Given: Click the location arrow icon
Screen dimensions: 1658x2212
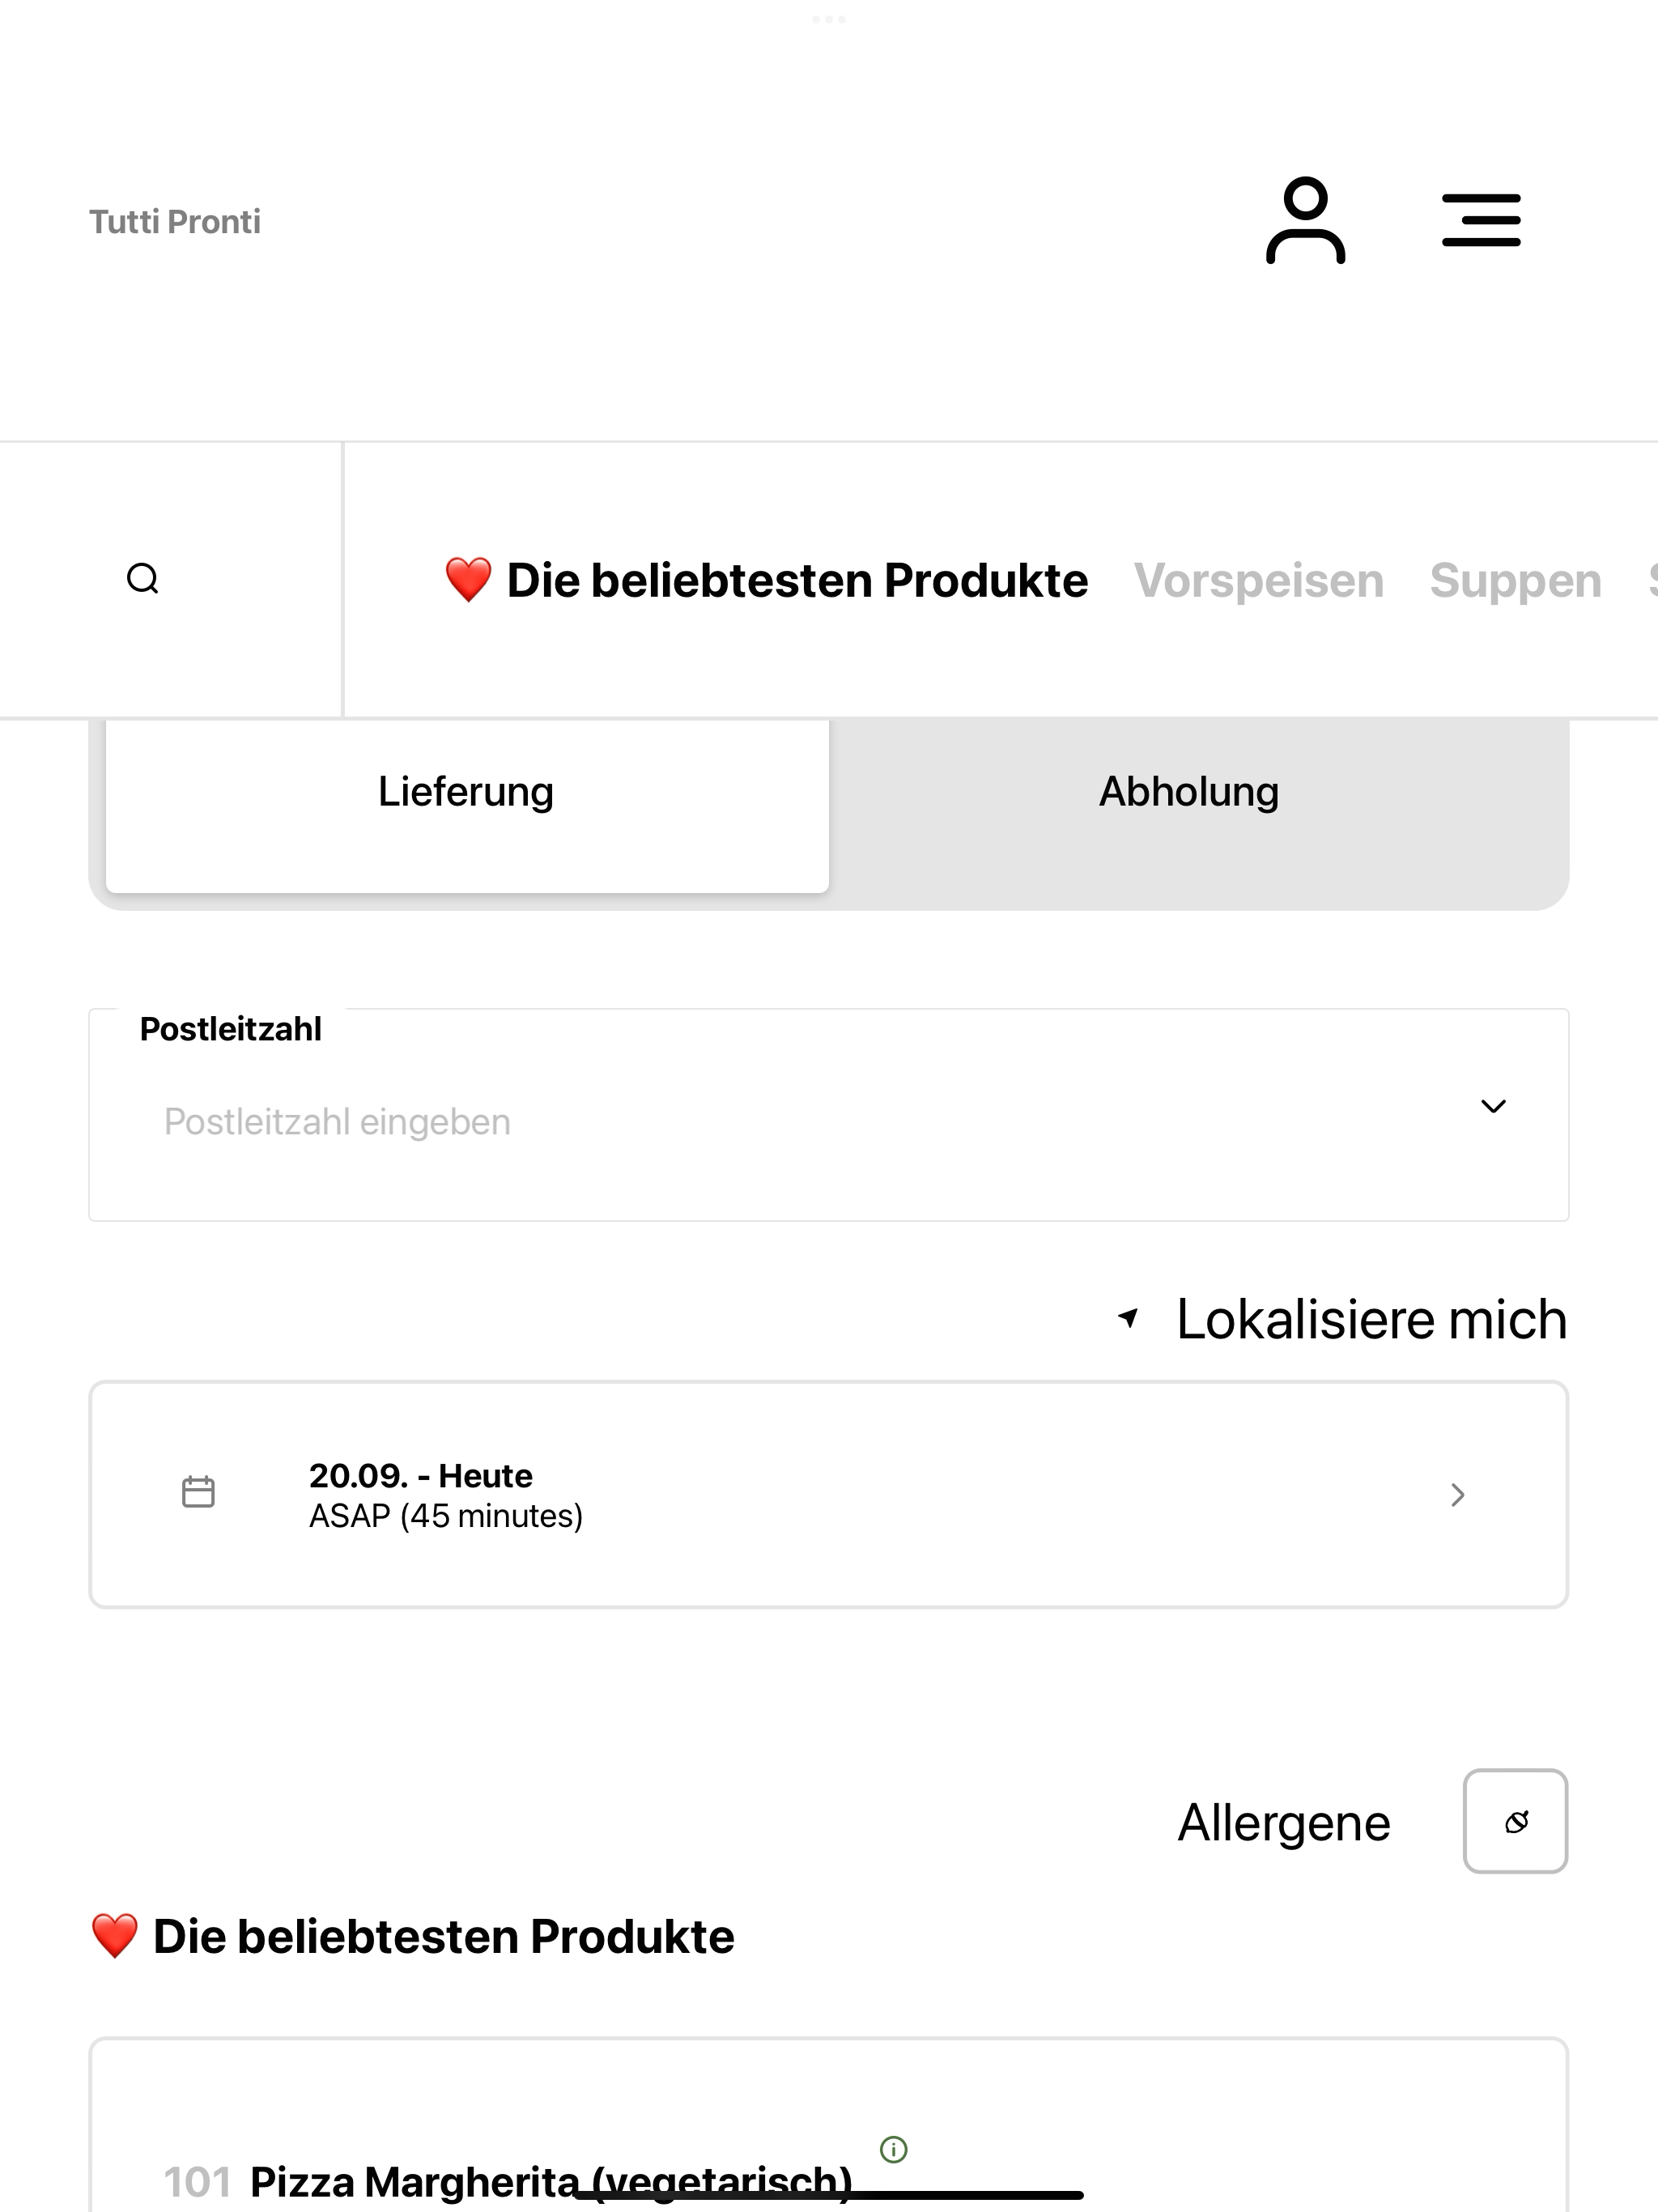Looking at the screenshot, I should (1128, 1318).
